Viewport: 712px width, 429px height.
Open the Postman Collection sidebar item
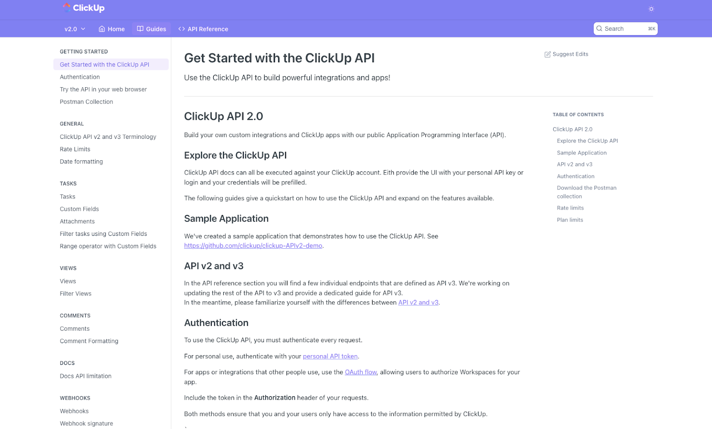tap(86, 101)
